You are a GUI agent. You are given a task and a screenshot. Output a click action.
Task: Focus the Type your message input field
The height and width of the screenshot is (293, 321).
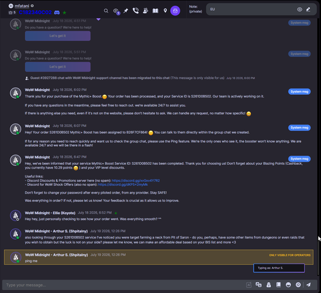[124, 285]
